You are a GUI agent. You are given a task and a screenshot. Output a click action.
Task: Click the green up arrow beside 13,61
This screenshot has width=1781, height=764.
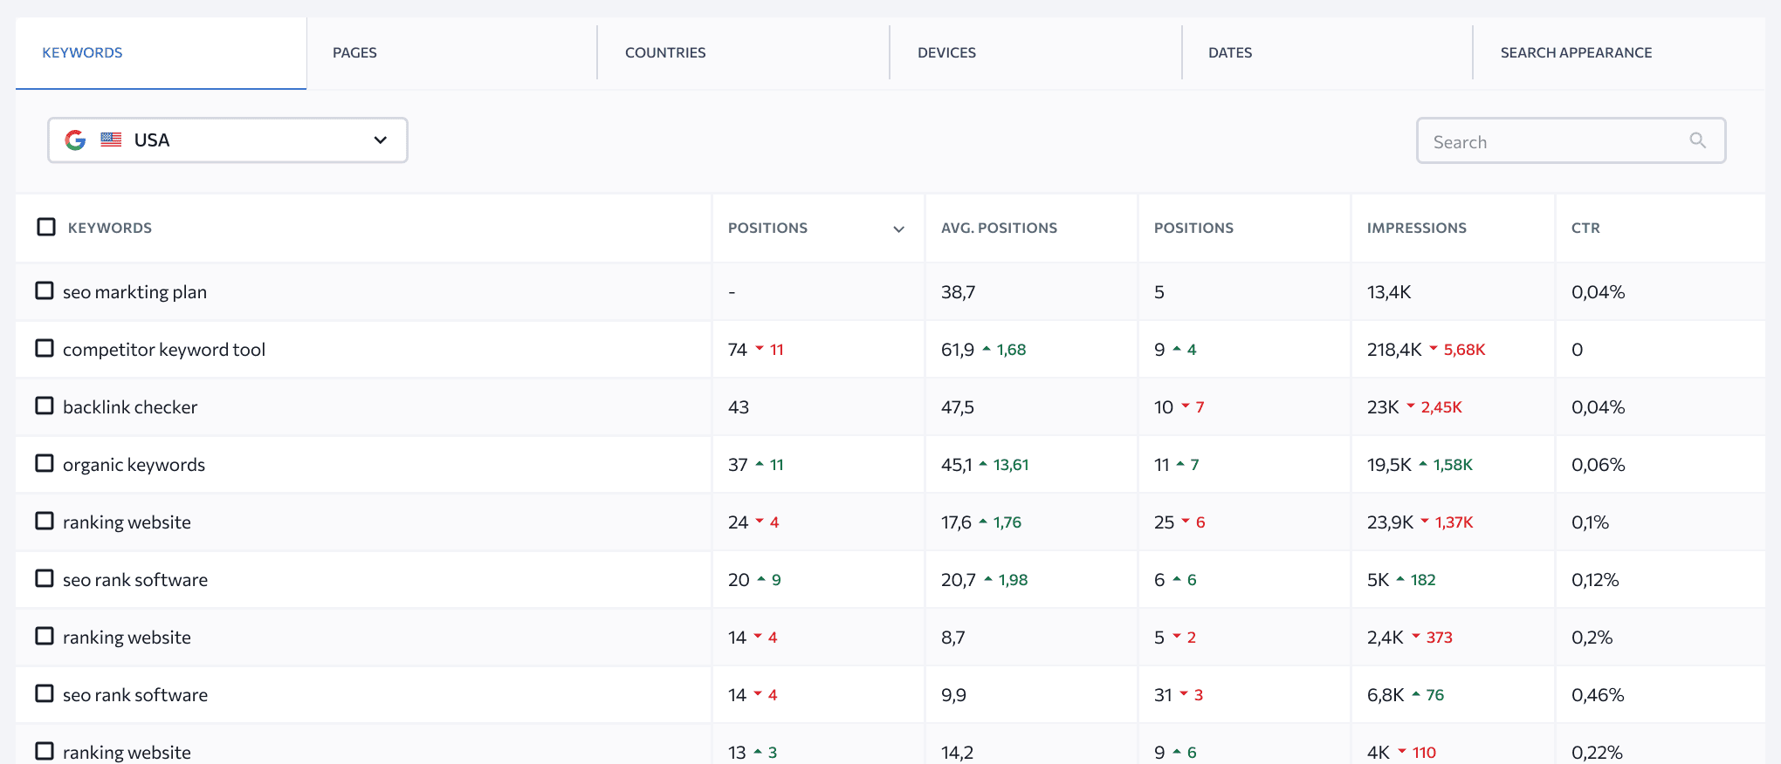(983, 464)
